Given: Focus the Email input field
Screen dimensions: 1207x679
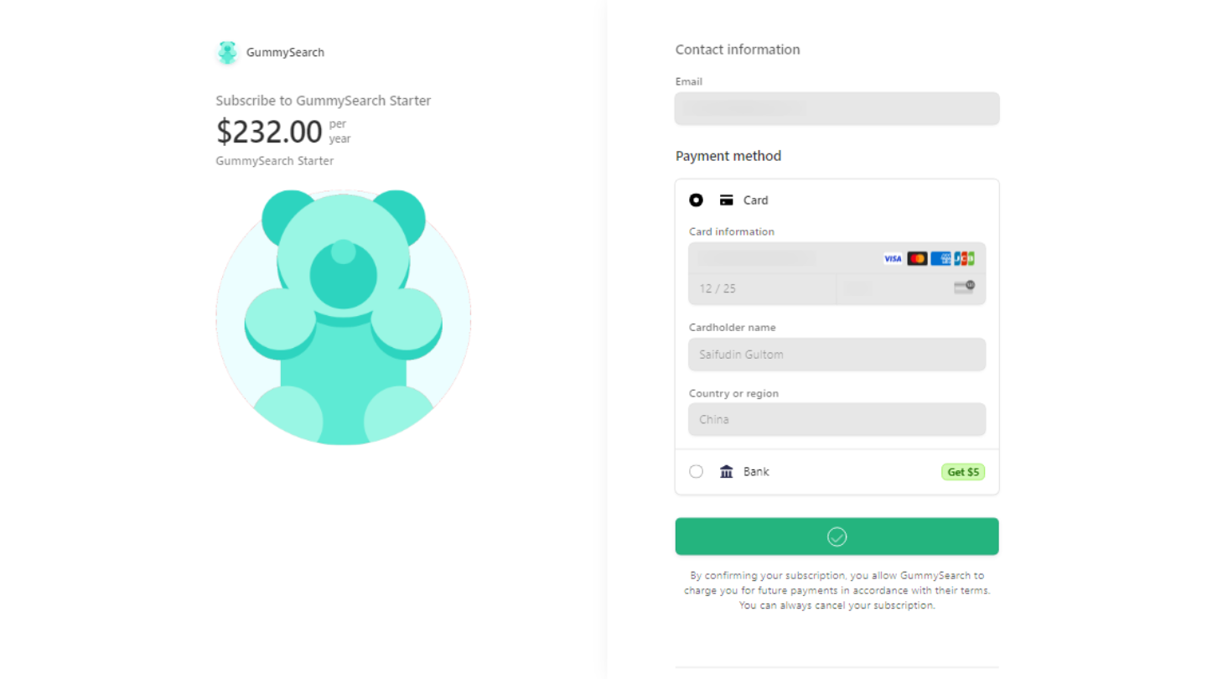Looking at the screenshot, I should (x=837, y=109).
